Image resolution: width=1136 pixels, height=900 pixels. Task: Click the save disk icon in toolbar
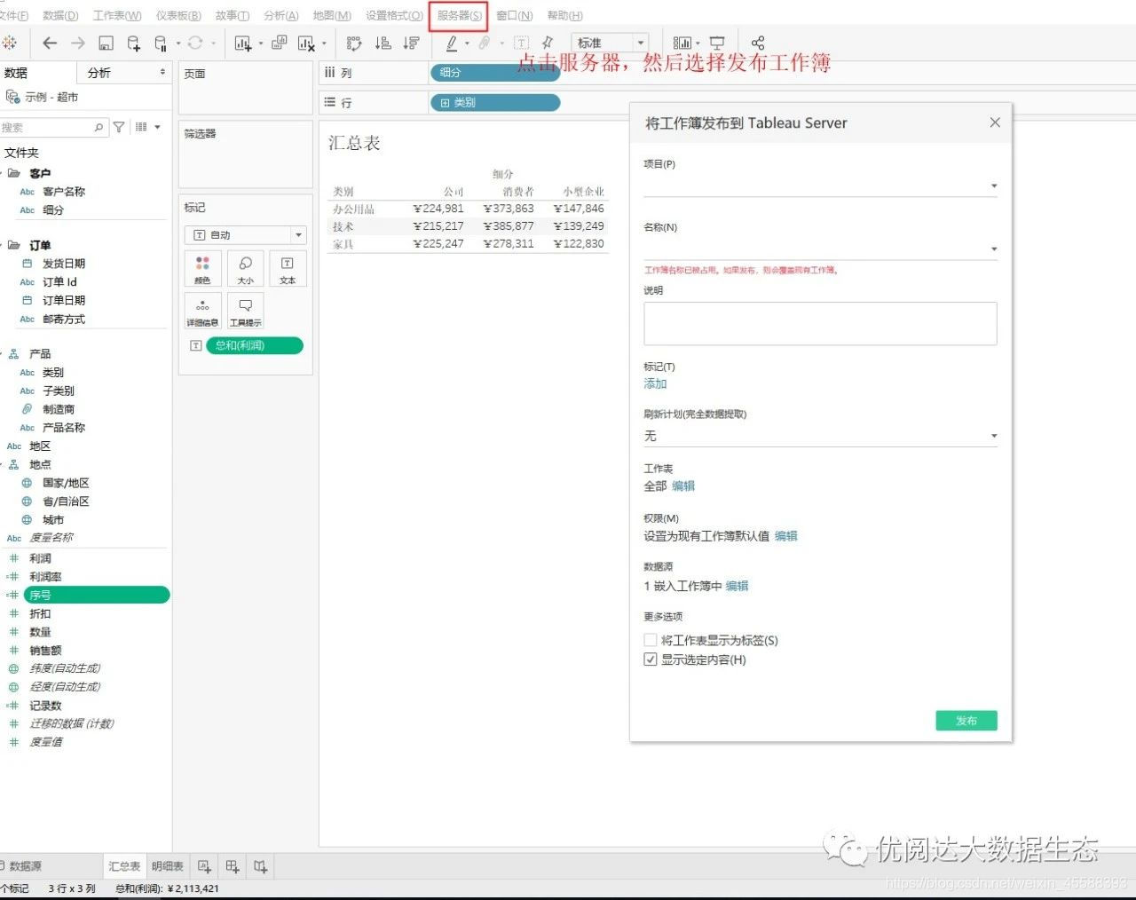coord(106,43)
